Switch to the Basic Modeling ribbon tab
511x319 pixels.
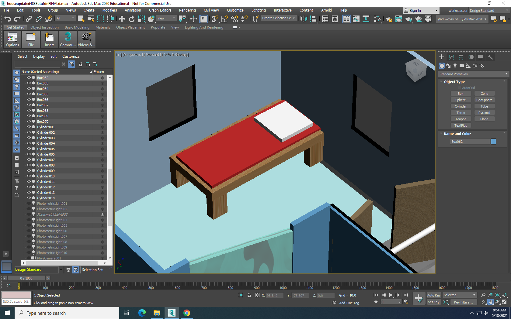coord(77,27)
